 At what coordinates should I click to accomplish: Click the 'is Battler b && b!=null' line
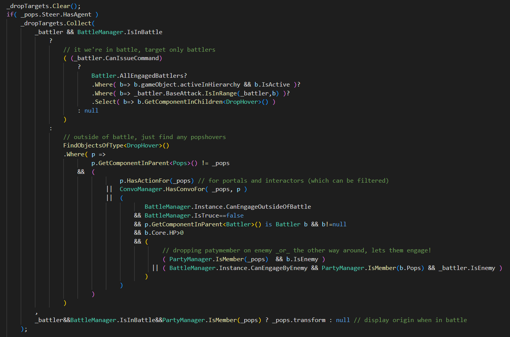[x=240, y=224]
